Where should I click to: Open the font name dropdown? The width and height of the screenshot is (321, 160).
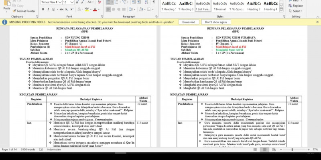(x=60, y=2)
